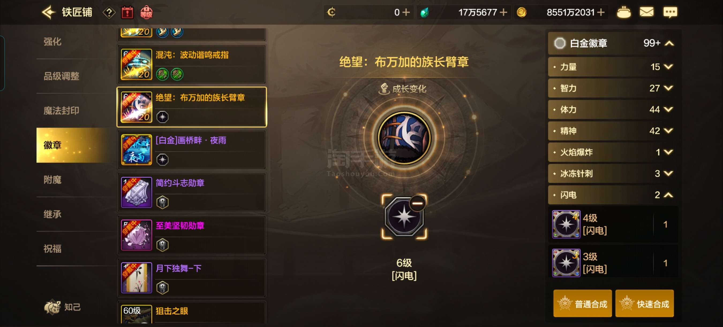Open the chat bubble icon
The width and height of the screenshot is (723, 327).
(x=670, y=12)
